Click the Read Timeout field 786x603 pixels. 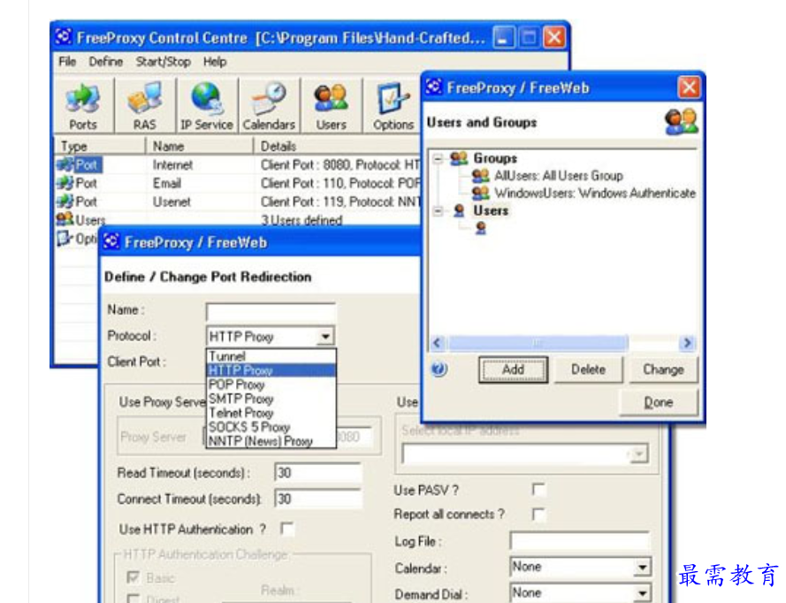pyautogui.click(x=317, y=473)
